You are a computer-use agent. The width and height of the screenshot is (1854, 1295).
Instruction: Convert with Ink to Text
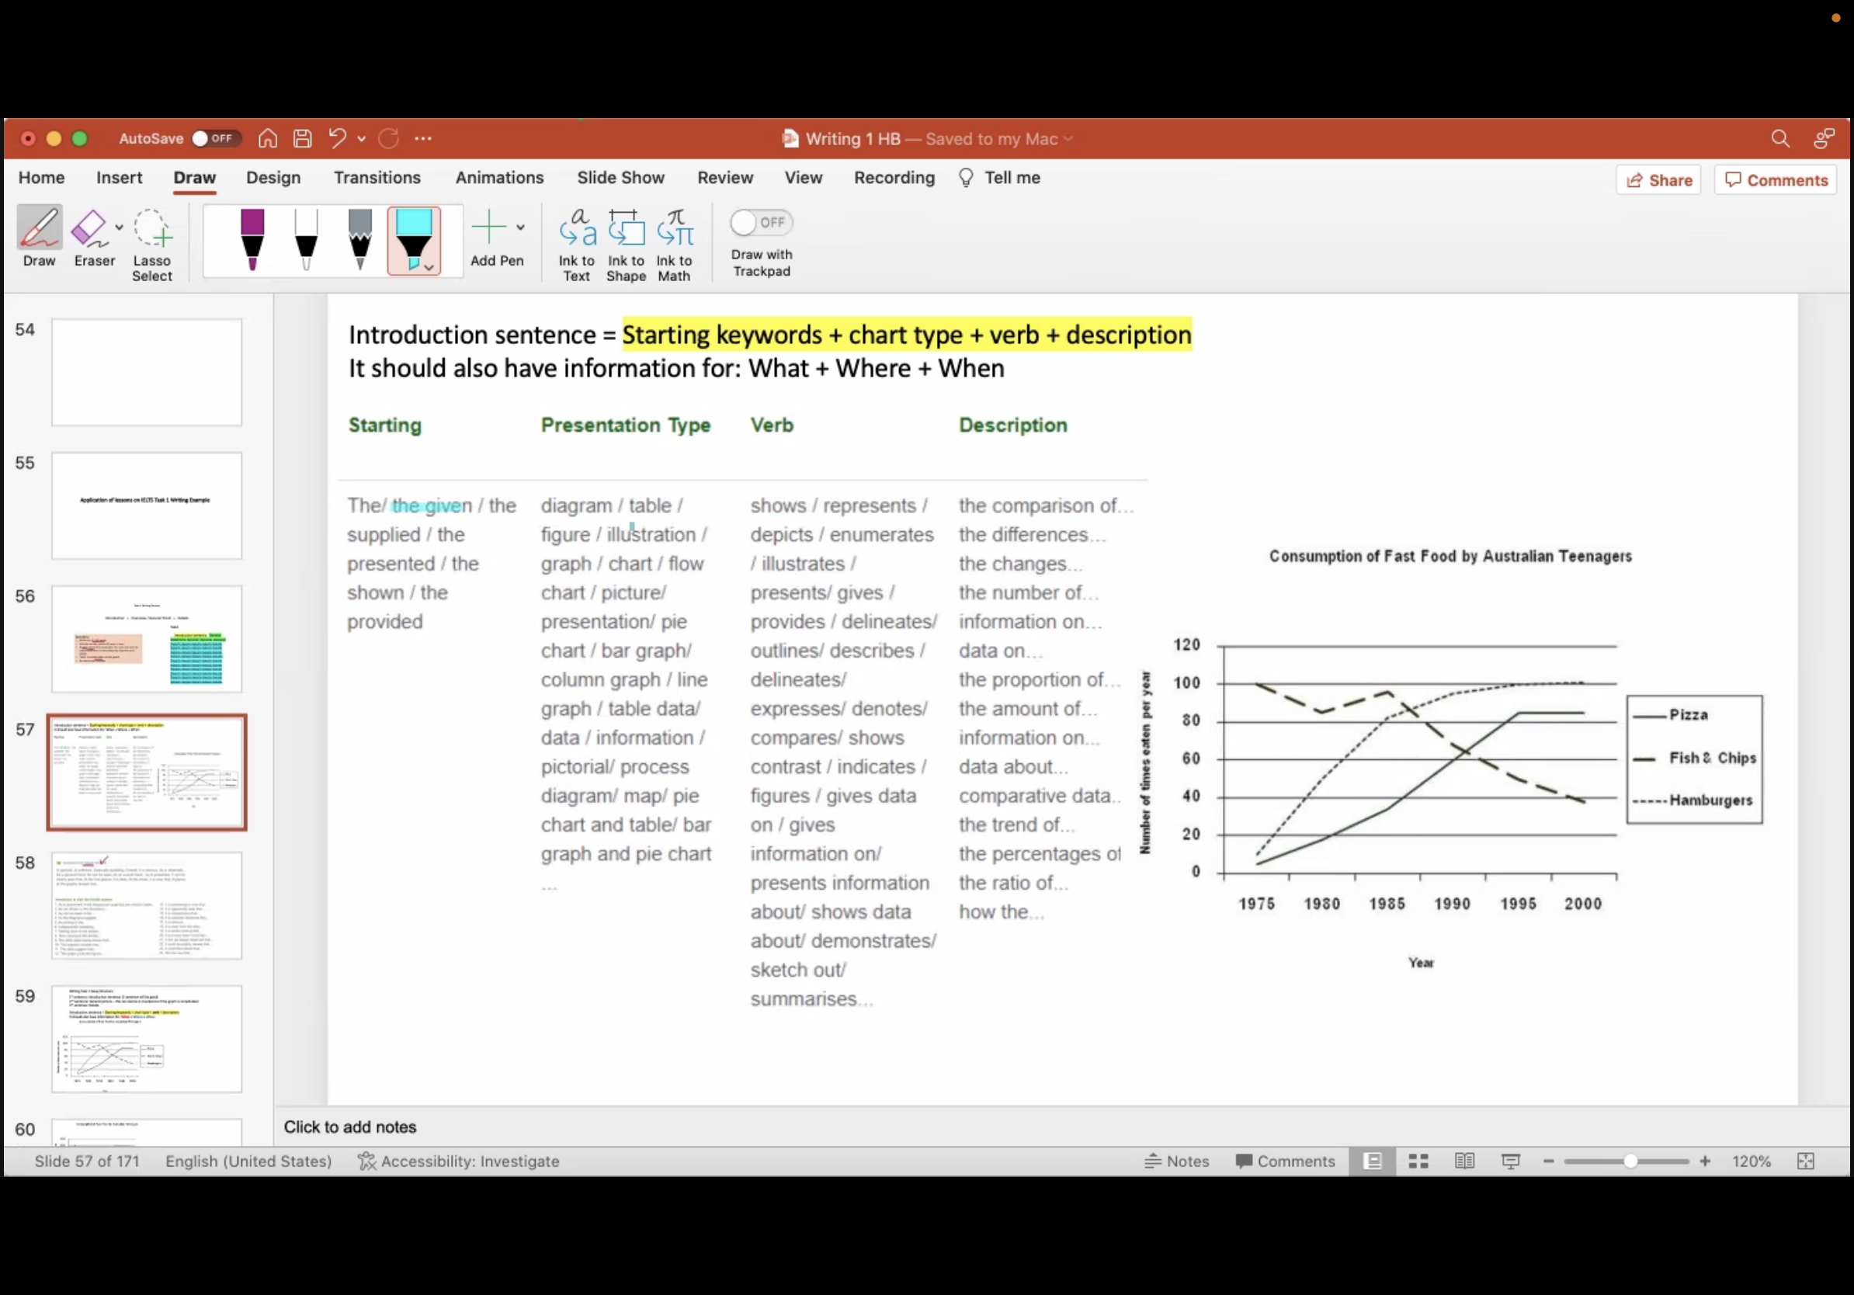tap(577, 245)
